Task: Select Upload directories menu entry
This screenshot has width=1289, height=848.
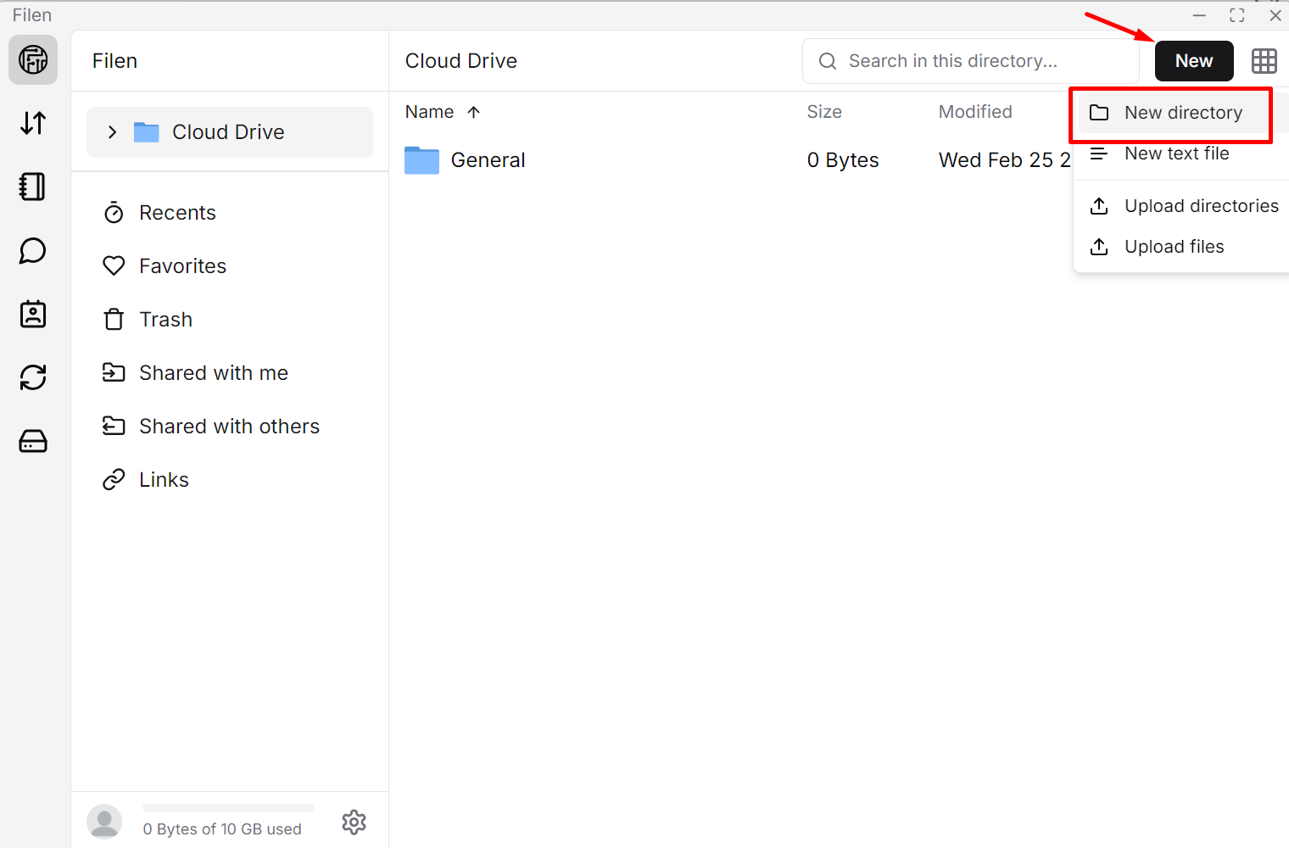Action: coord(1200,206)
